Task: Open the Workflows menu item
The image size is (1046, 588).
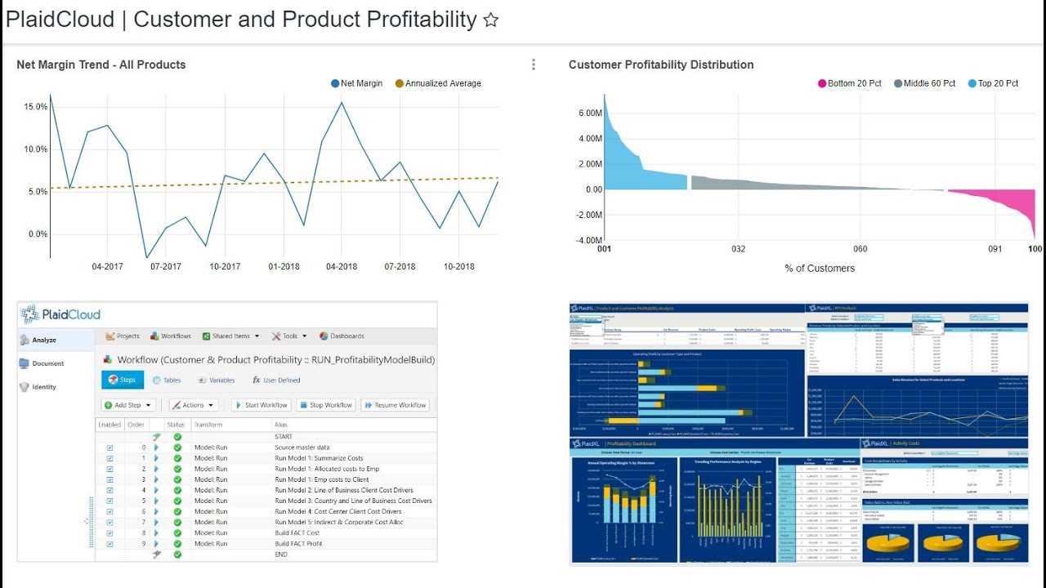Action: (x=170, y=336)
